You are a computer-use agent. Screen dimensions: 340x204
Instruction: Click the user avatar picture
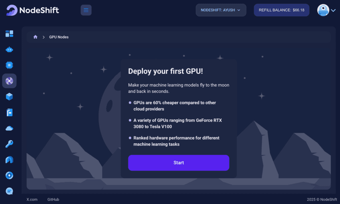coord(323,10)
